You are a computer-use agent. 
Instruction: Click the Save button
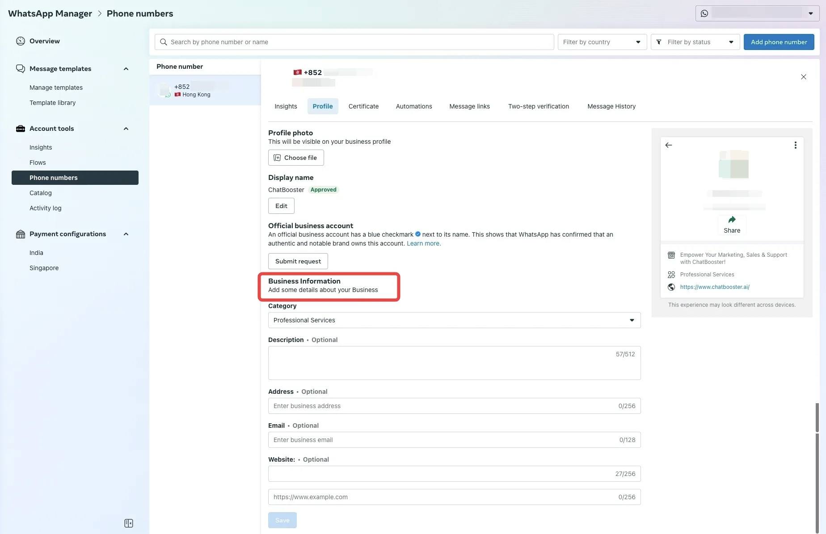pyautogui.click(x=282, y=520)
